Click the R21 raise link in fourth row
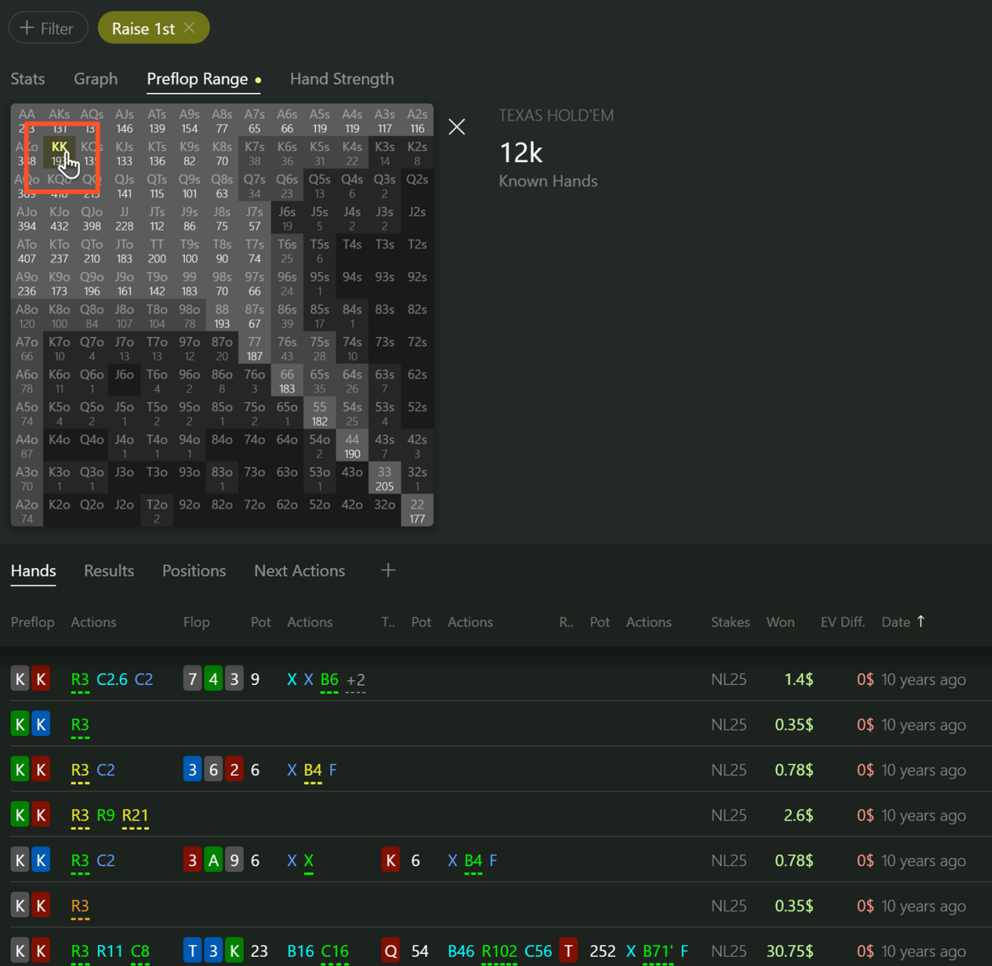Screen dimensions: 992x966 134,815
